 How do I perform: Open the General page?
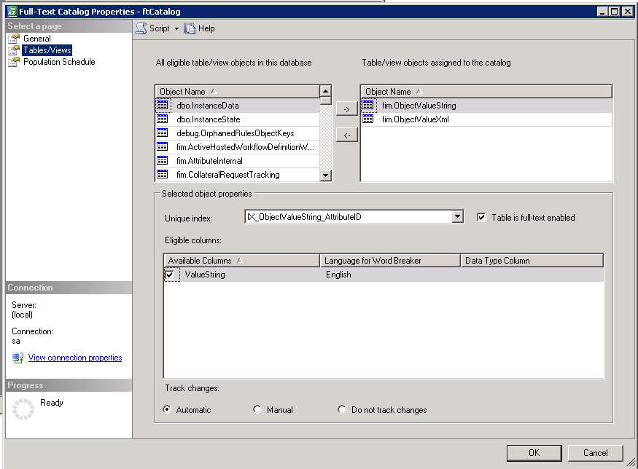[x=37, y=39]
